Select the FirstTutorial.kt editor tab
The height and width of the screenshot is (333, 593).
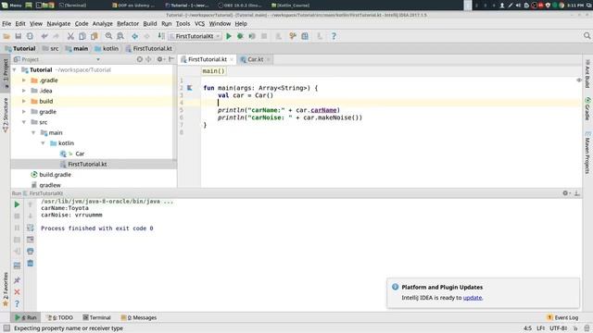point(208,59)
